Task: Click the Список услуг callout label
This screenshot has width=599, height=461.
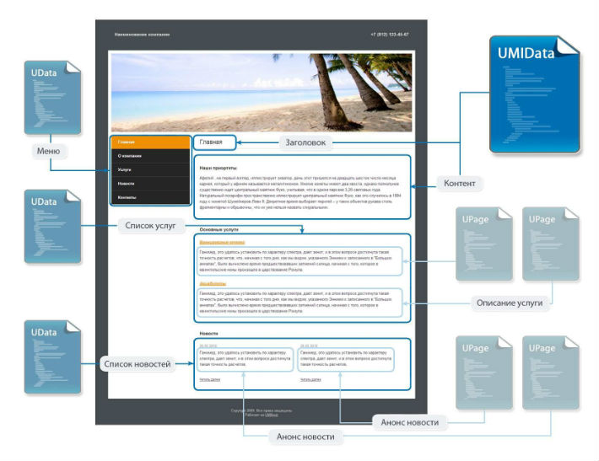Action: coord(150,226)
